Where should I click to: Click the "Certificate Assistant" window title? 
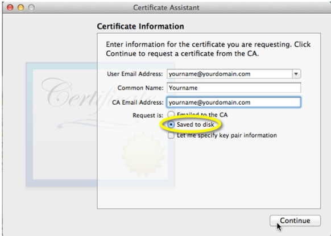point(166,7)
